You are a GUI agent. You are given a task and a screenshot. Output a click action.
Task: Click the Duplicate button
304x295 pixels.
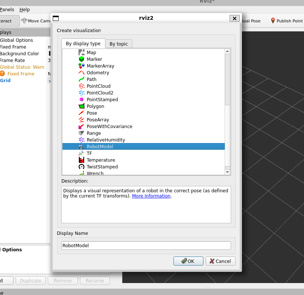click(x=31, y=280)
